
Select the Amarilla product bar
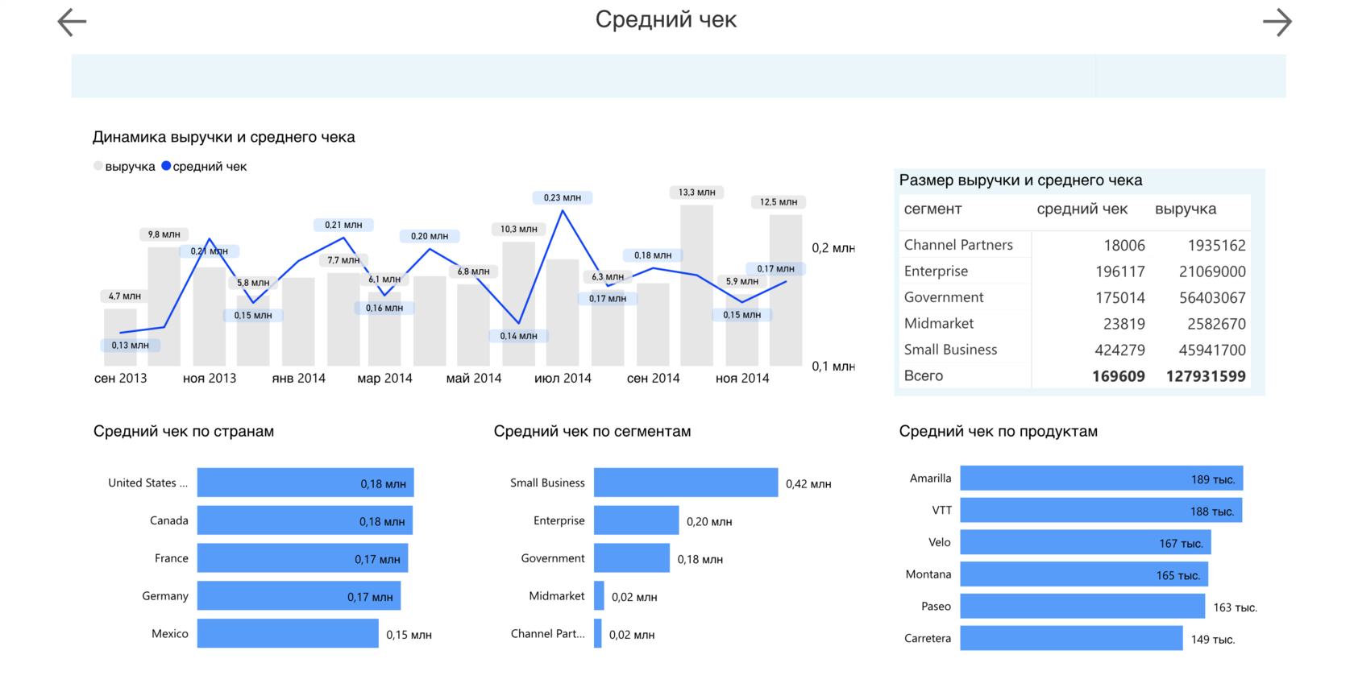pos(1102,478)
